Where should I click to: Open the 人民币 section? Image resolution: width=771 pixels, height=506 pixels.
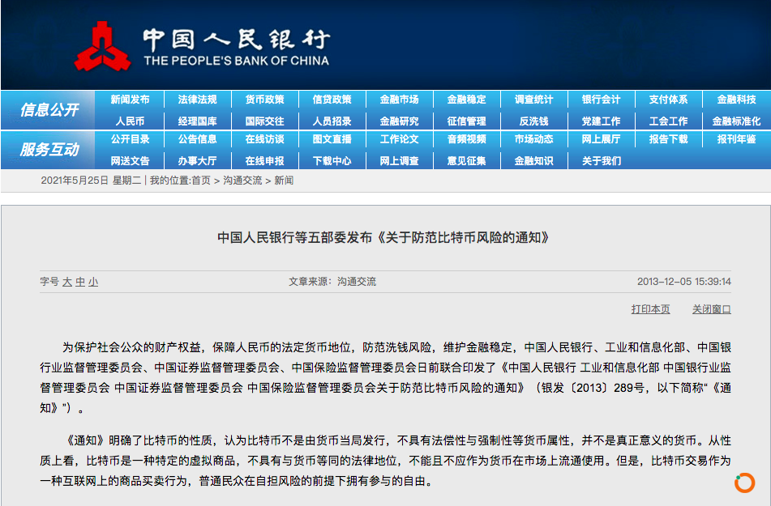click(130, 121)
